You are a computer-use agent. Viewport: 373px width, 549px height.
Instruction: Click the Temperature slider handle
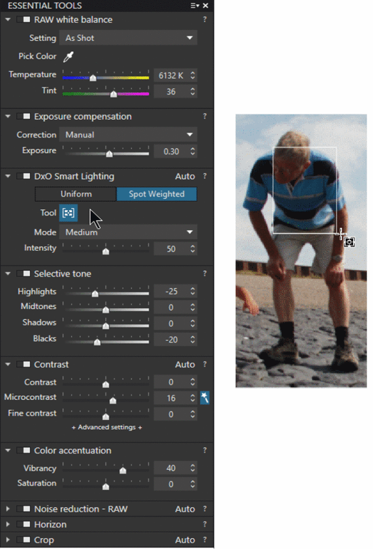click(x=93, y=78)
